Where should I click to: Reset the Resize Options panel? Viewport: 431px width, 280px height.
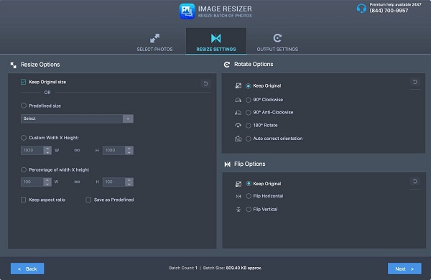(x=205, y=83)
